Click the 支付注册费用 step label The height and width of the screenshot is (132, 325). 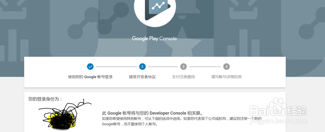point(183,77)
